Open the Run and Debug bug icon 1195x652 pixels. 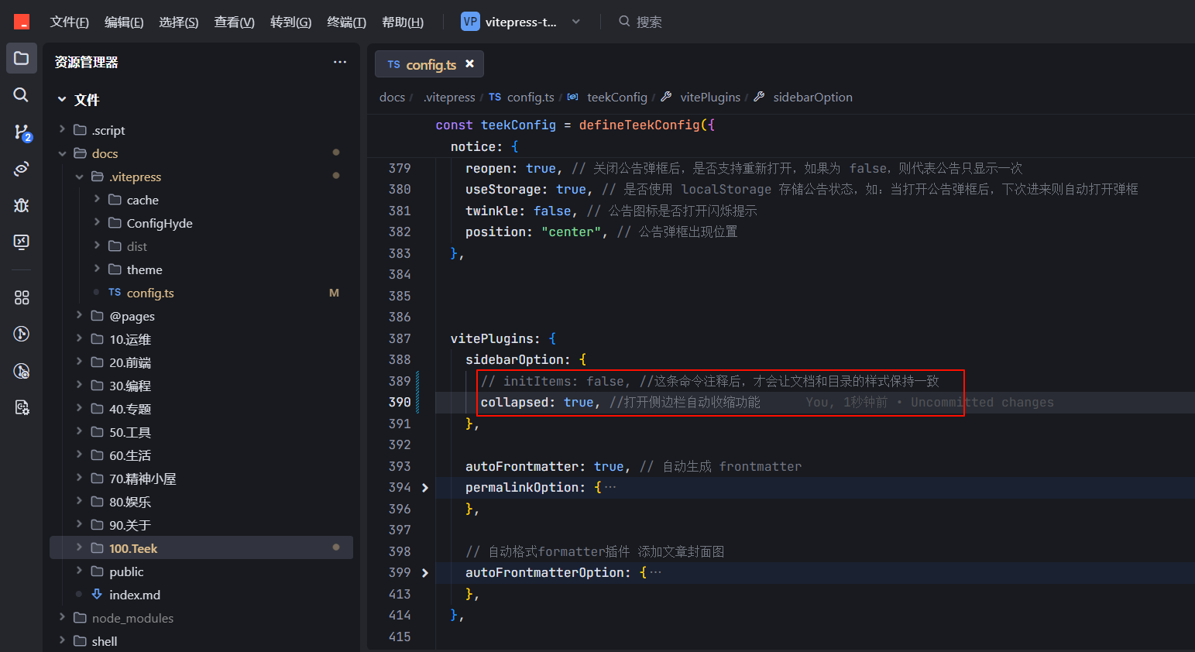point(22,205)
